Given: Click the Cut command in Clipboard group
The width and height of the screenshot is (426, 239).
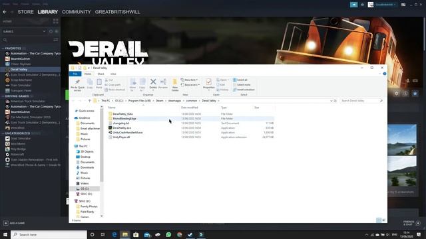Looking at the screenshot, I should pyautogui.click(x=109, y=80).
